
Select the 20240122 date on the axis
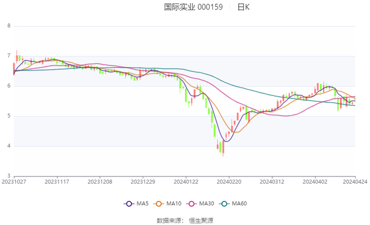186,181
